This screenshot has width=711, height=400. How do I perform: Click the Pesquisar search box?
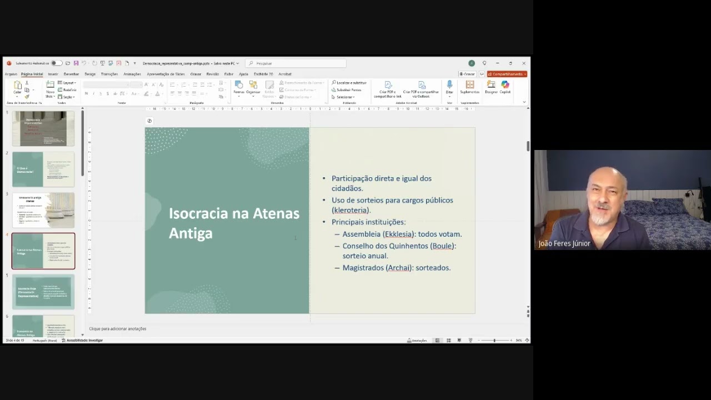(296, 63)
